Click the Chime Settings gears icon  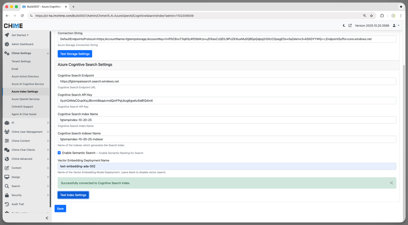coord(7,53)
